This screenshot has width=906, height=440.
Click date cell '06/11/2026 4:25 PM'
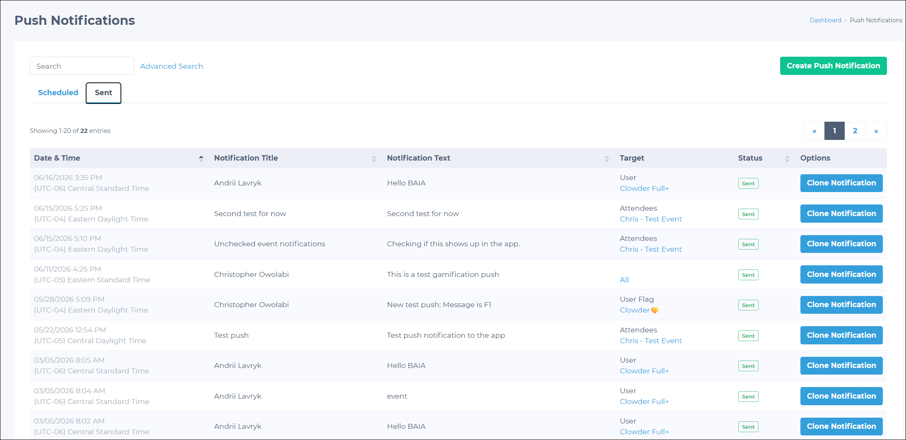(67, 269)
